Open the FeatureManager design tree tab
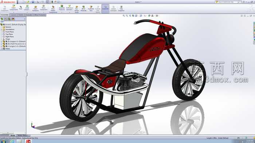 pos(2,19)
